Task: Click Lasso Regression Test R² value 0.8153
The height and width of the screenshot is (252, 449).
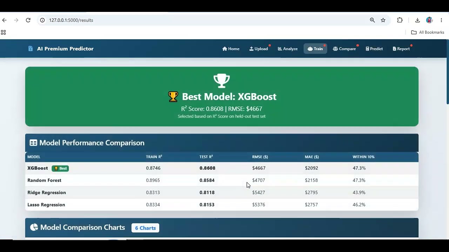Action: tap(207, 205)
